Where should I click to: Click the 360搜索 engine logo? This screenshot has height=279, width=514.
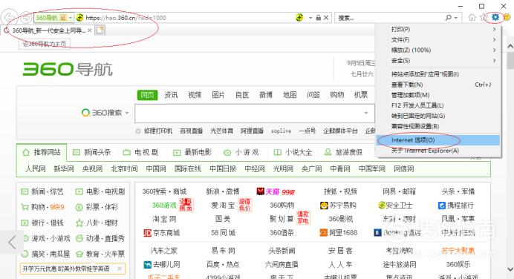(102, 113)
